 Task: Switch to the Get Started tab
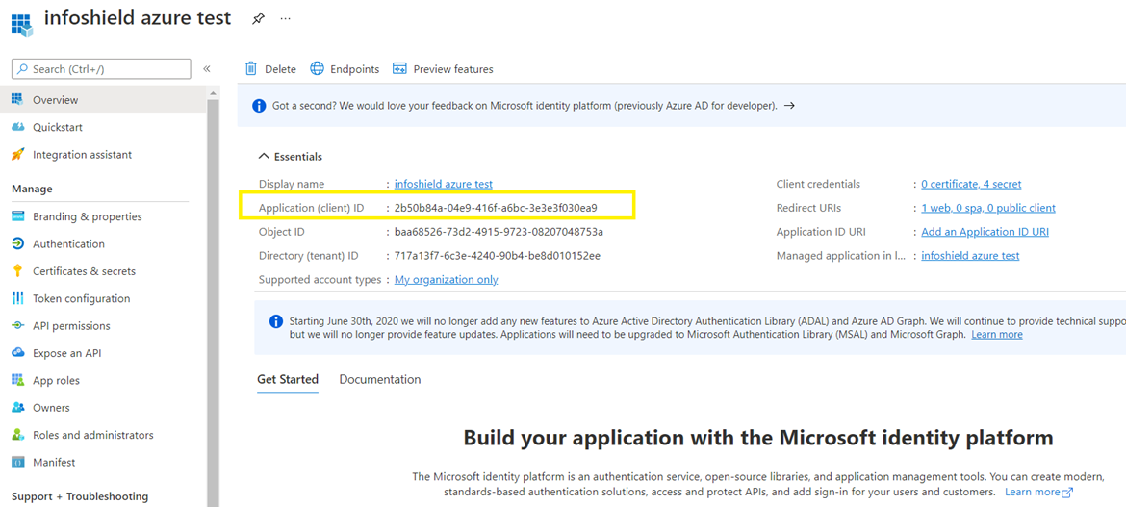click(x=287, y=379)
